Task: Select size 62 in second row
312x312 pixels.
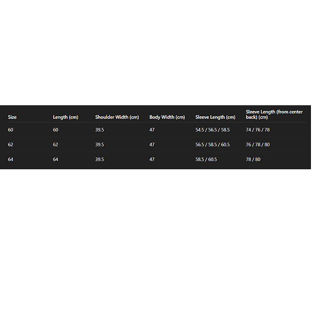Action: click(x=11, y=145)
